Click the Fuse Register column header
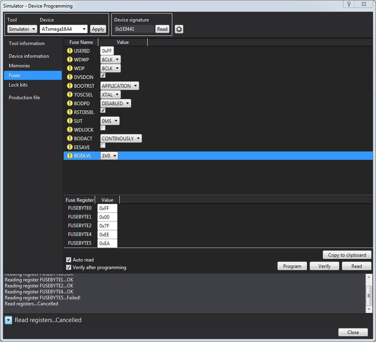376x342 pixels. click(80, 200)
